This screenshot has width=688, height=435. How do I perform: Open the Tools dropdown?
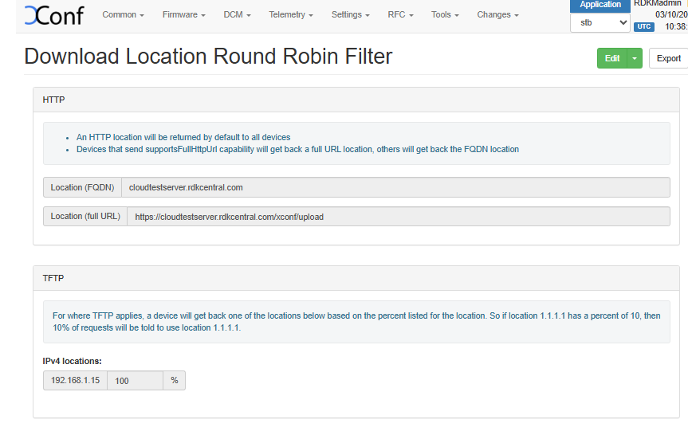(445, 15)
